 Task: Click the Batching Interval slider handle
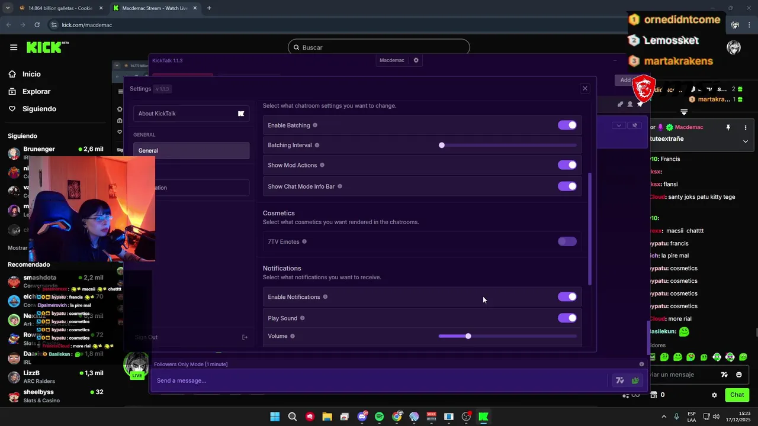point(442,146)
